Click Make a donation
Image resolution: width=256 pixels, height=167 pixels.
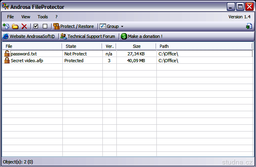[x=142, y=36]
